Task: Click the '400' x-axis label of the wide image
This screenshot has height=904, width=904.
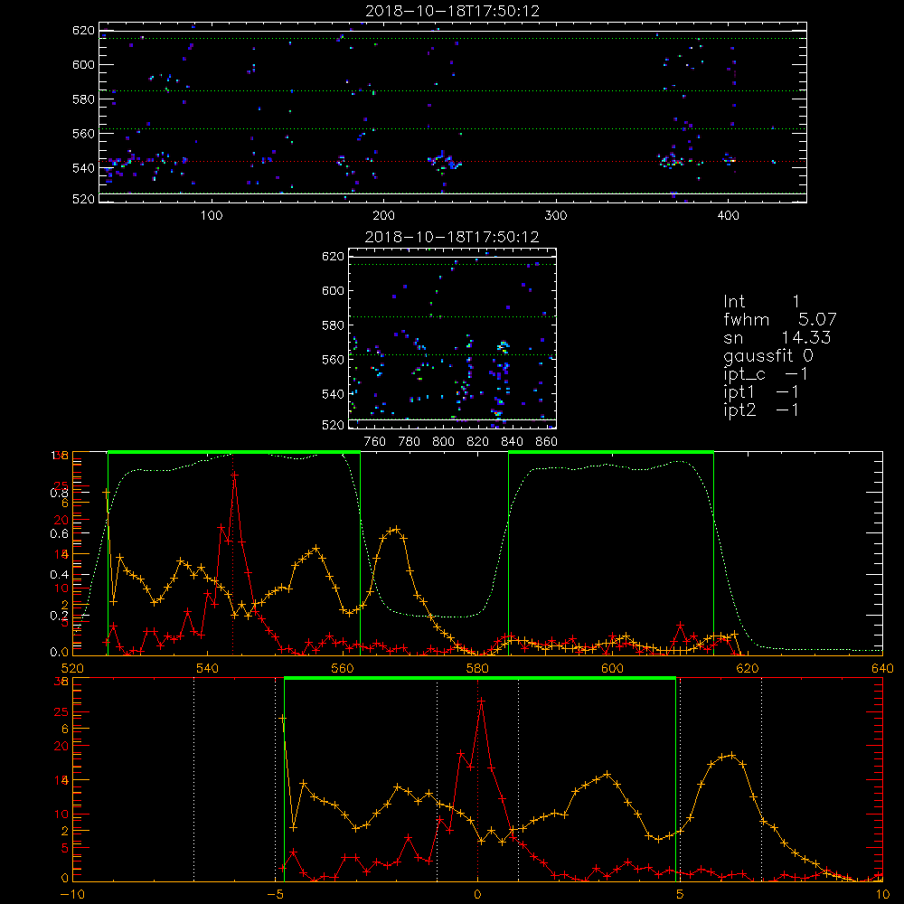Action: pos(728,215)
